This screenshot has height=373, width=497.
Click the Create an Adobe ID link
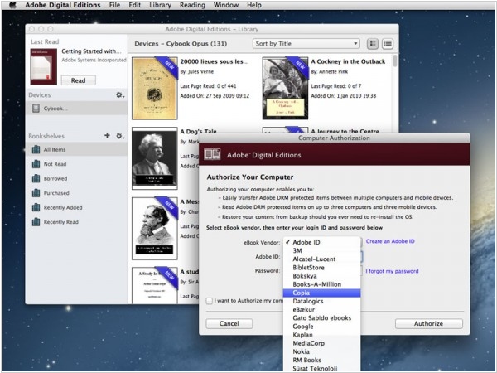(390, 241)
